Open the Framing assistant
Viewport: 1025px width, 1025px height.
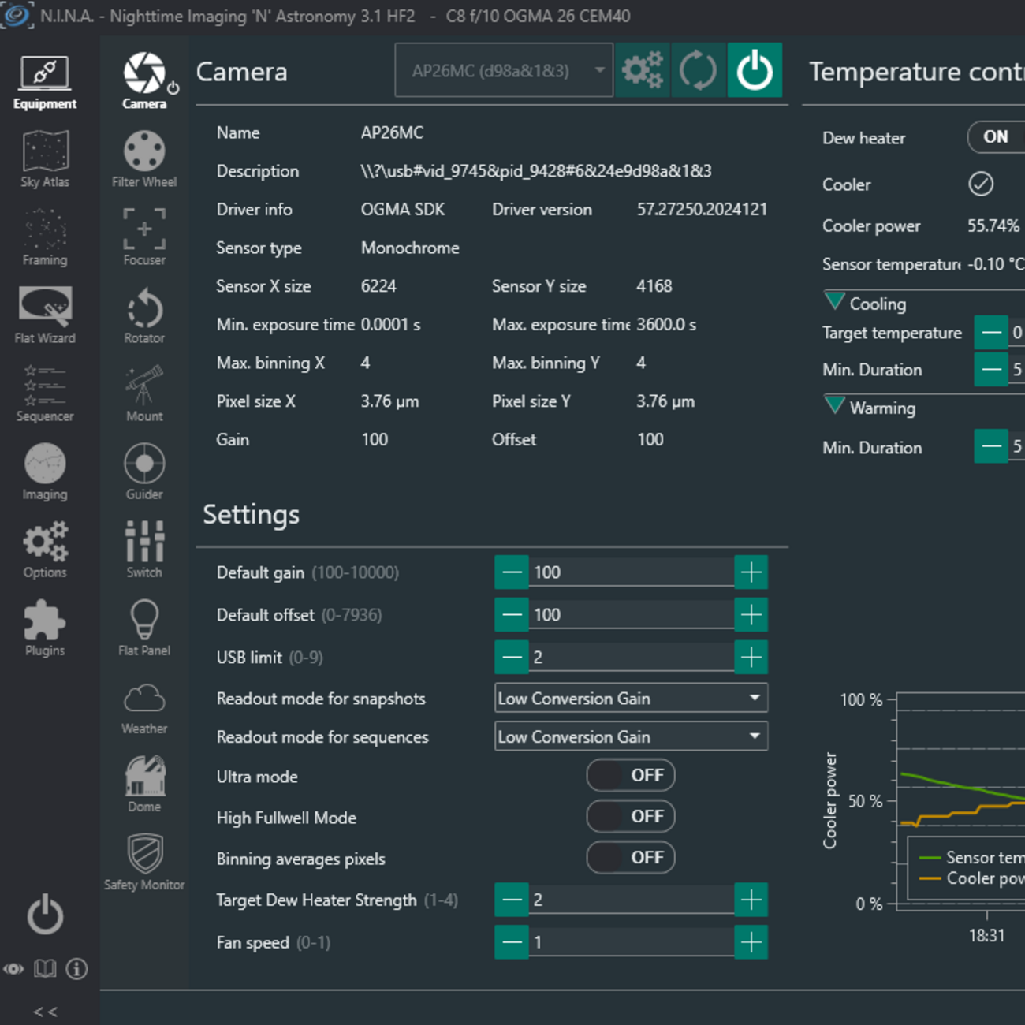[x=45, y=238]
